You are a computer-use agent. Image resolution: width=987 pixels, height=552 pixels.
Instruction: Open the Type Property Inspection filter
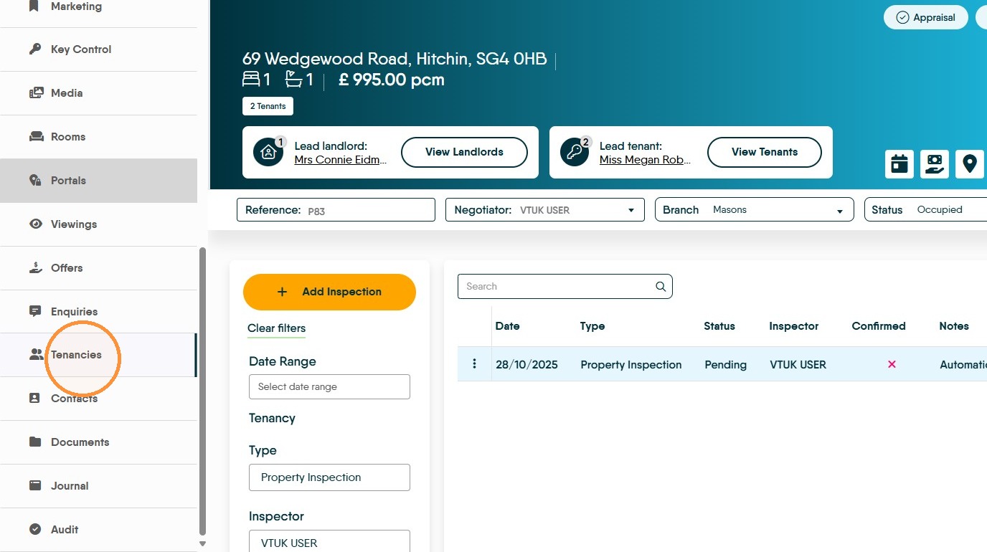point(329,477)
